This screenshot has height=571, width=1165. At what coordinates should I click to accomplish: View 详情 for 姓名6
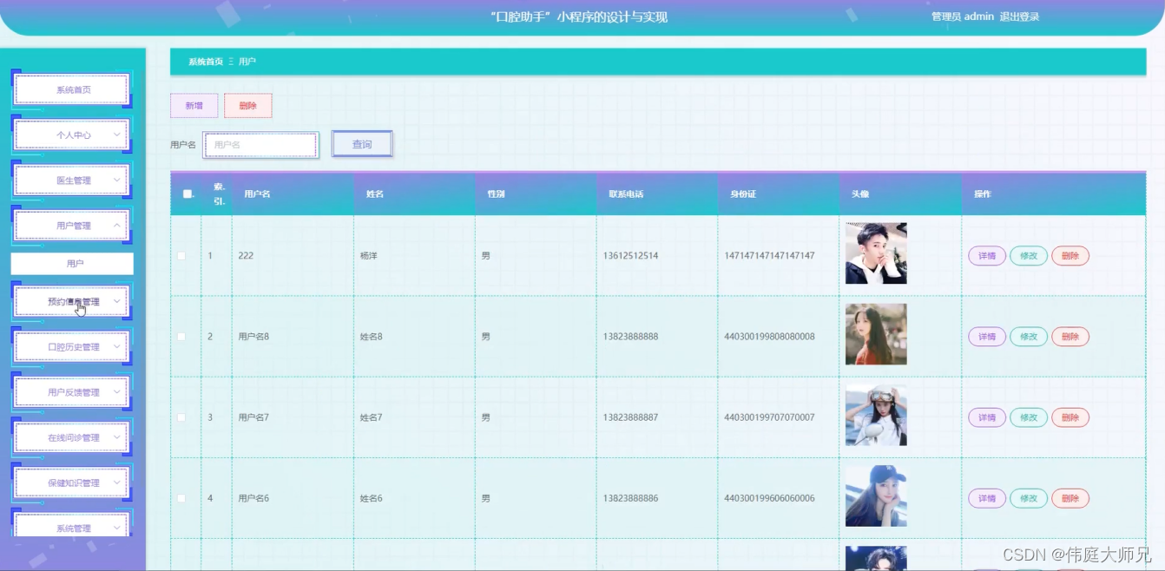(x=987, y=499)
